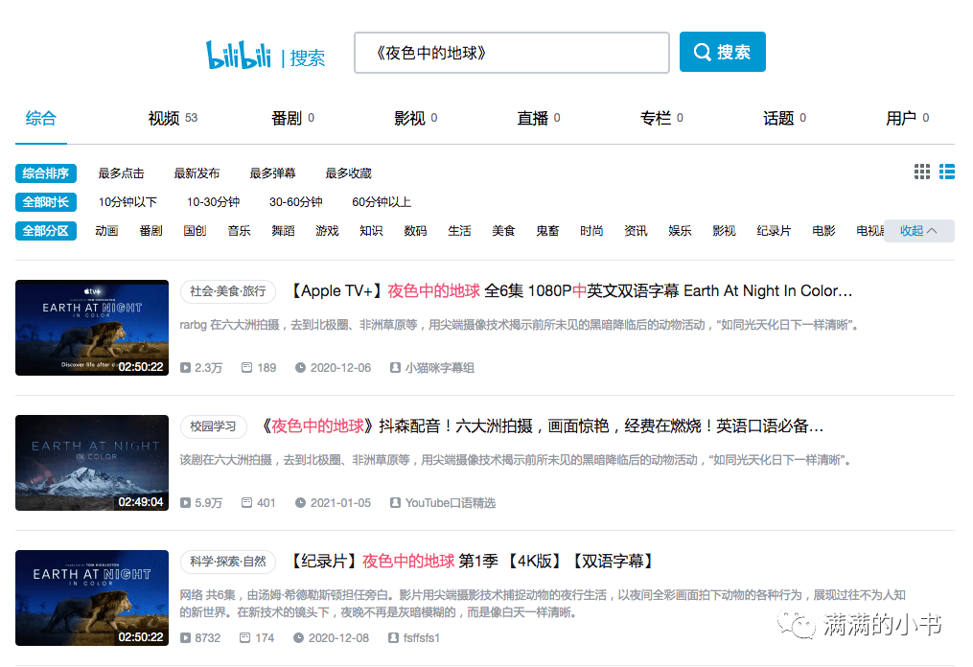Screen dimensions: 973x667
Task: Click the play count 8732
Action: [200, 638]
